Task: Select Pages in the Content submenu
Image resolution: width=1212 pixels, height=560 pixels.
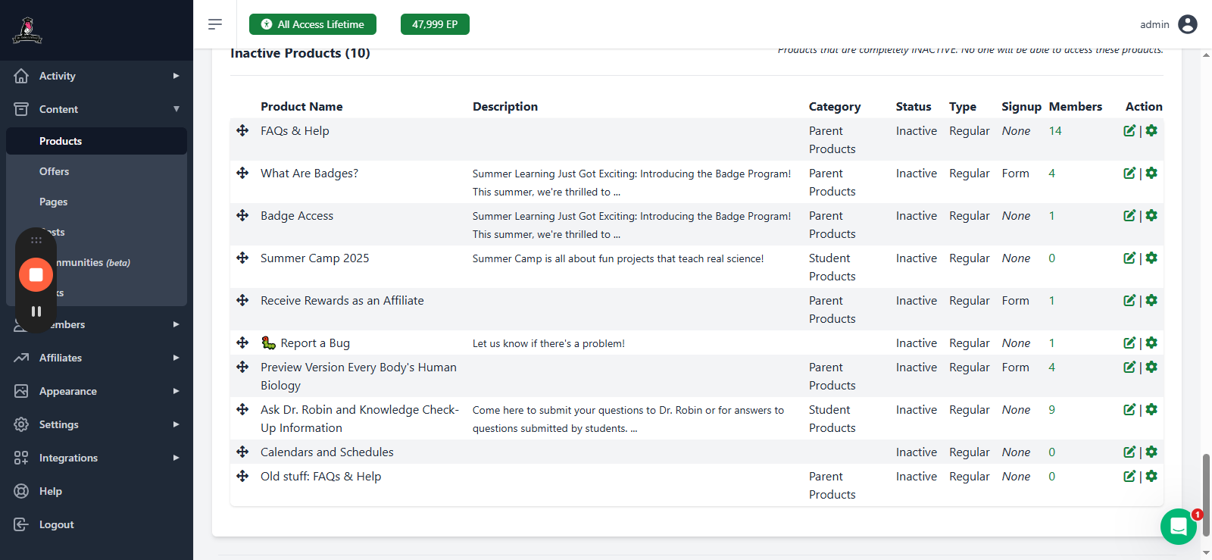Action: click(x=53, y=202)
